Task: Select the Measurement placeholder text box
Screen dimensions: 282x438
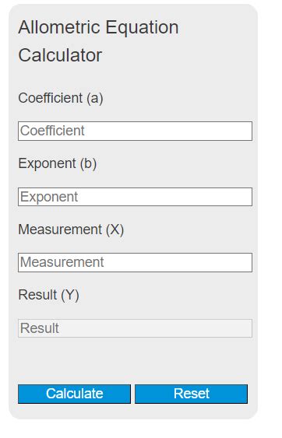Action: pos(135,263)
